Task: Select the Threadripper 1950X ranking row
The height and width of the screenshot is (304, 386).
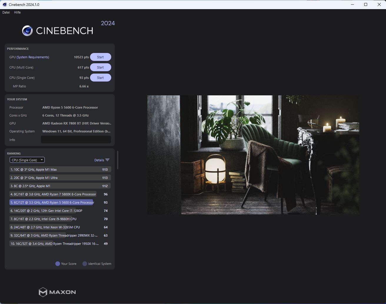Action: tap(60, 244)
